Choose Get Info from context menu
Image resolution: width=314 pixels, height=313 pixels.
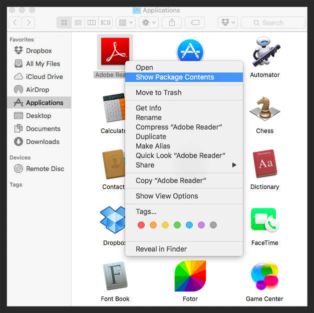click(184, 108)
